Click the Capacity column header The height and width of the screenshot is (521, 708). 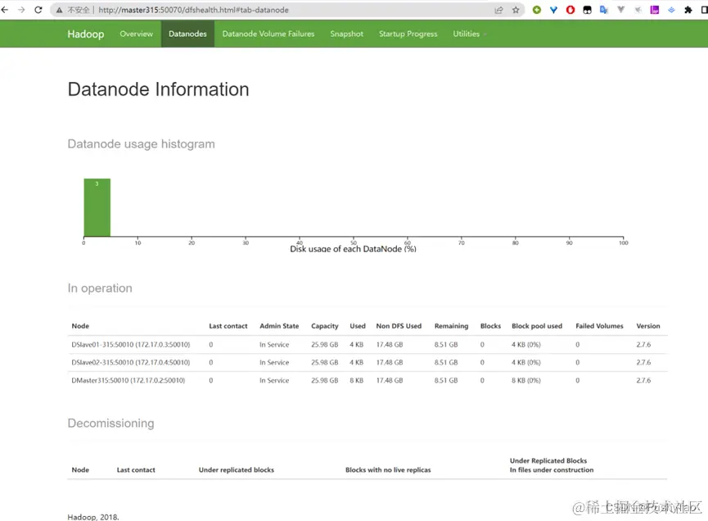point(325,326)
